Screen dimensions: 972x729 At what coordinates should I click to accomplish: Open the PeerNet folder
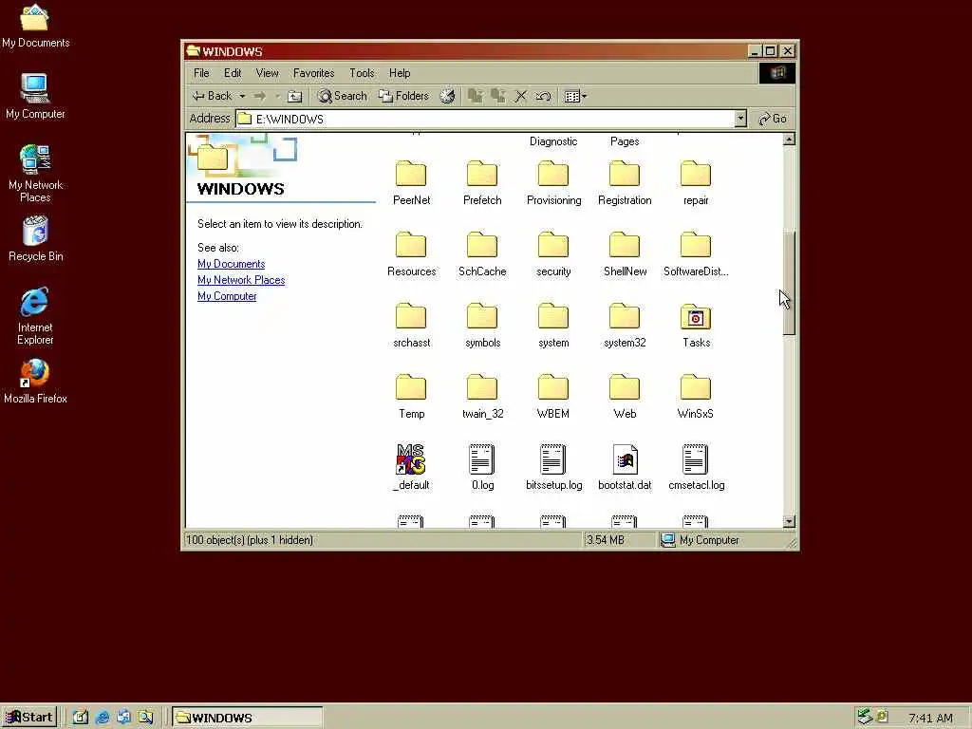coord(411,182)
